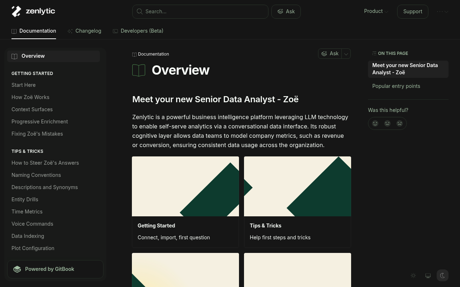Click the Zenlytic wordmark text
Image resolution: width=460 pixels, height=287 pixels.
pos(40,11)
